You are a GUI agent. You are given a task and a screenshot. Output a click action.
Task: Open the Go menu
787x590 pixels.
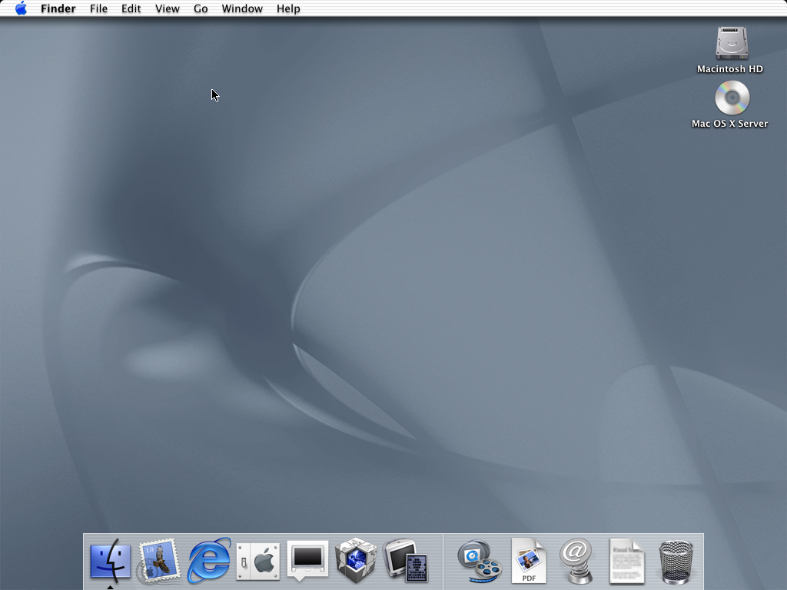tap(201, 8)
